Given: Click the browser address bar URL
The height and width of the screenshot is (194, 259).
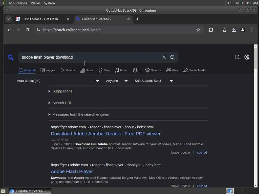Looking at the screenshot, I should pyautogui.click(x=72, y=30).
